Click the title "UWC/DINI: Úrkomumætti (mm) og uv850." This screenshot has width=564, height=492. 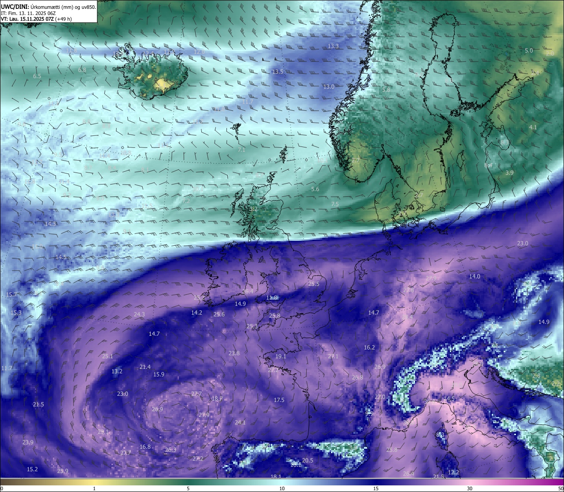coord(48,7)
